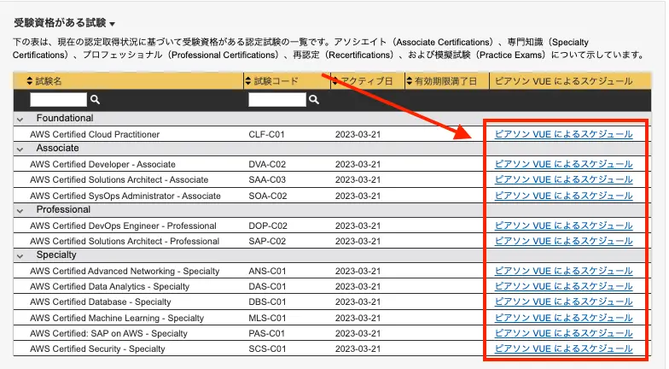
Task: Open Pearson VUE schedule link for SAA-C03
Action: point(563,179)
